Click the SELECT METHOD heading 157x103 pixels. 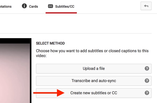click(50, 43)
